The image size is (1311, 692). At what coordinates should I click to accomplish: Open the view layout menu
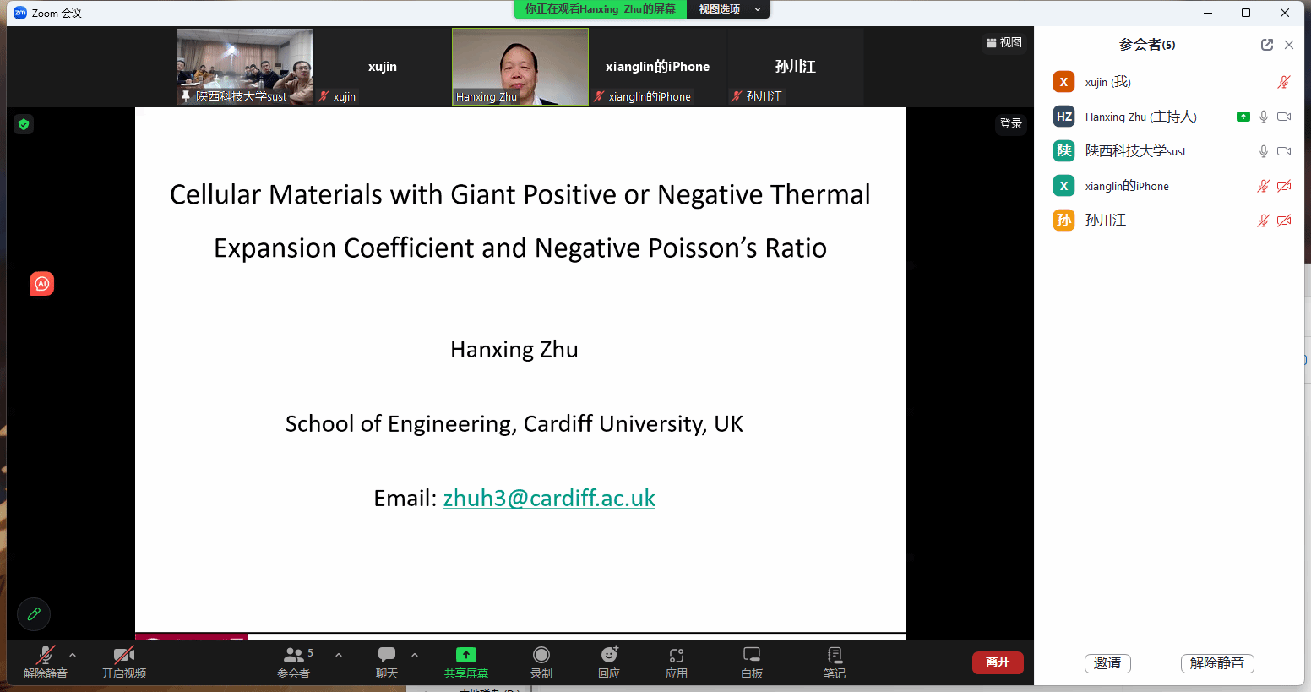1004,42
